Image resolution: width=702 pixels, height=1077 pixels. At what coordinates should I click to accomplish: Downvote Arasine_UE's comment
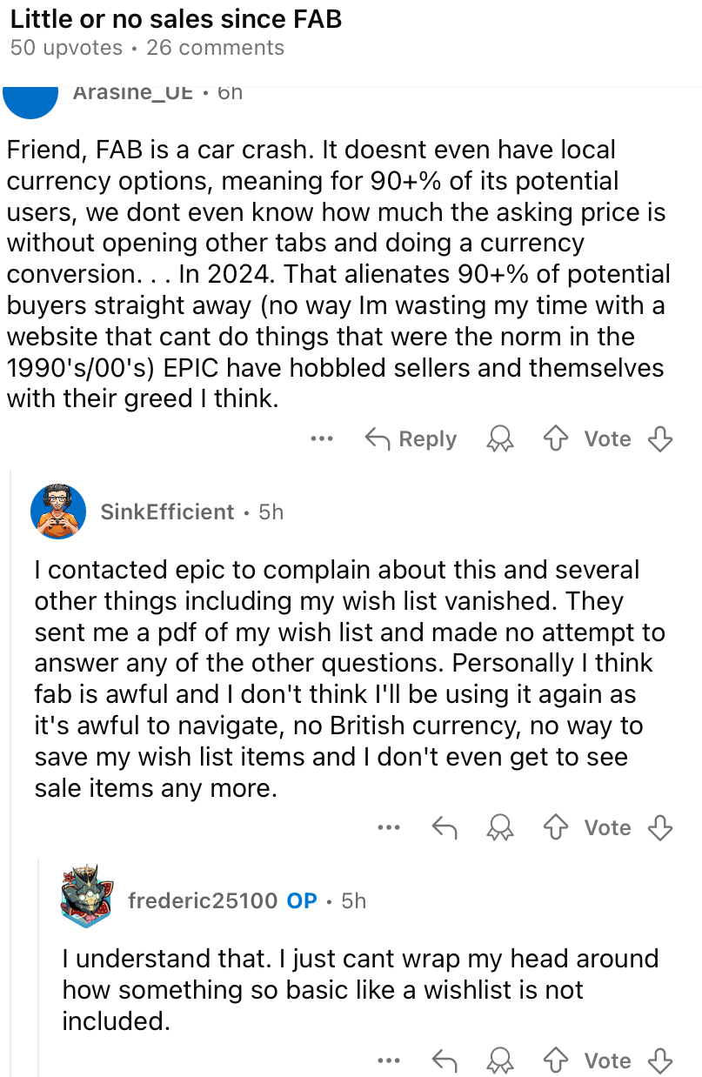[x=660, y=439]
